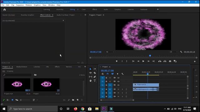Open Timeline Project panel menu
The height and width of the screenshot is (112, 200).
click(110, 67)
